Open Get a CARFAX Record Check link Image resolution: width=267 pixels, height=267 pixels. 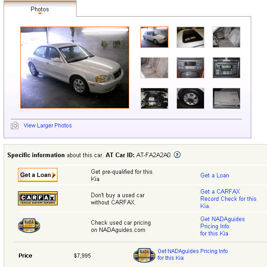228,199
